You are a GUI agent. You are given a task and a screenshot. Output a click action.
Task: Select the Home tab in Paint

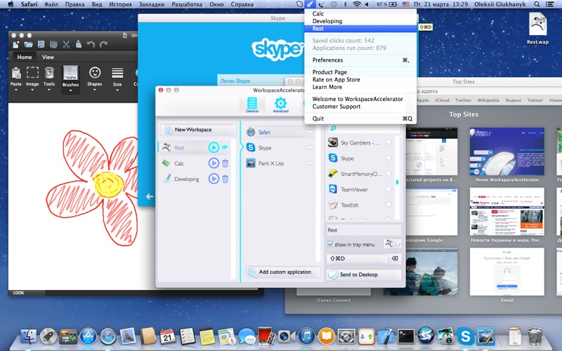click(25, 57)
